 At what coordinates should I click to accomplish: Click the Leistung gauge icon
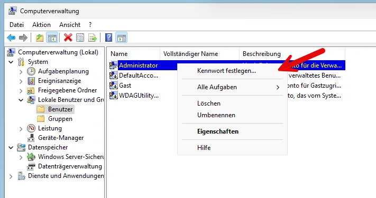point(31,128)
